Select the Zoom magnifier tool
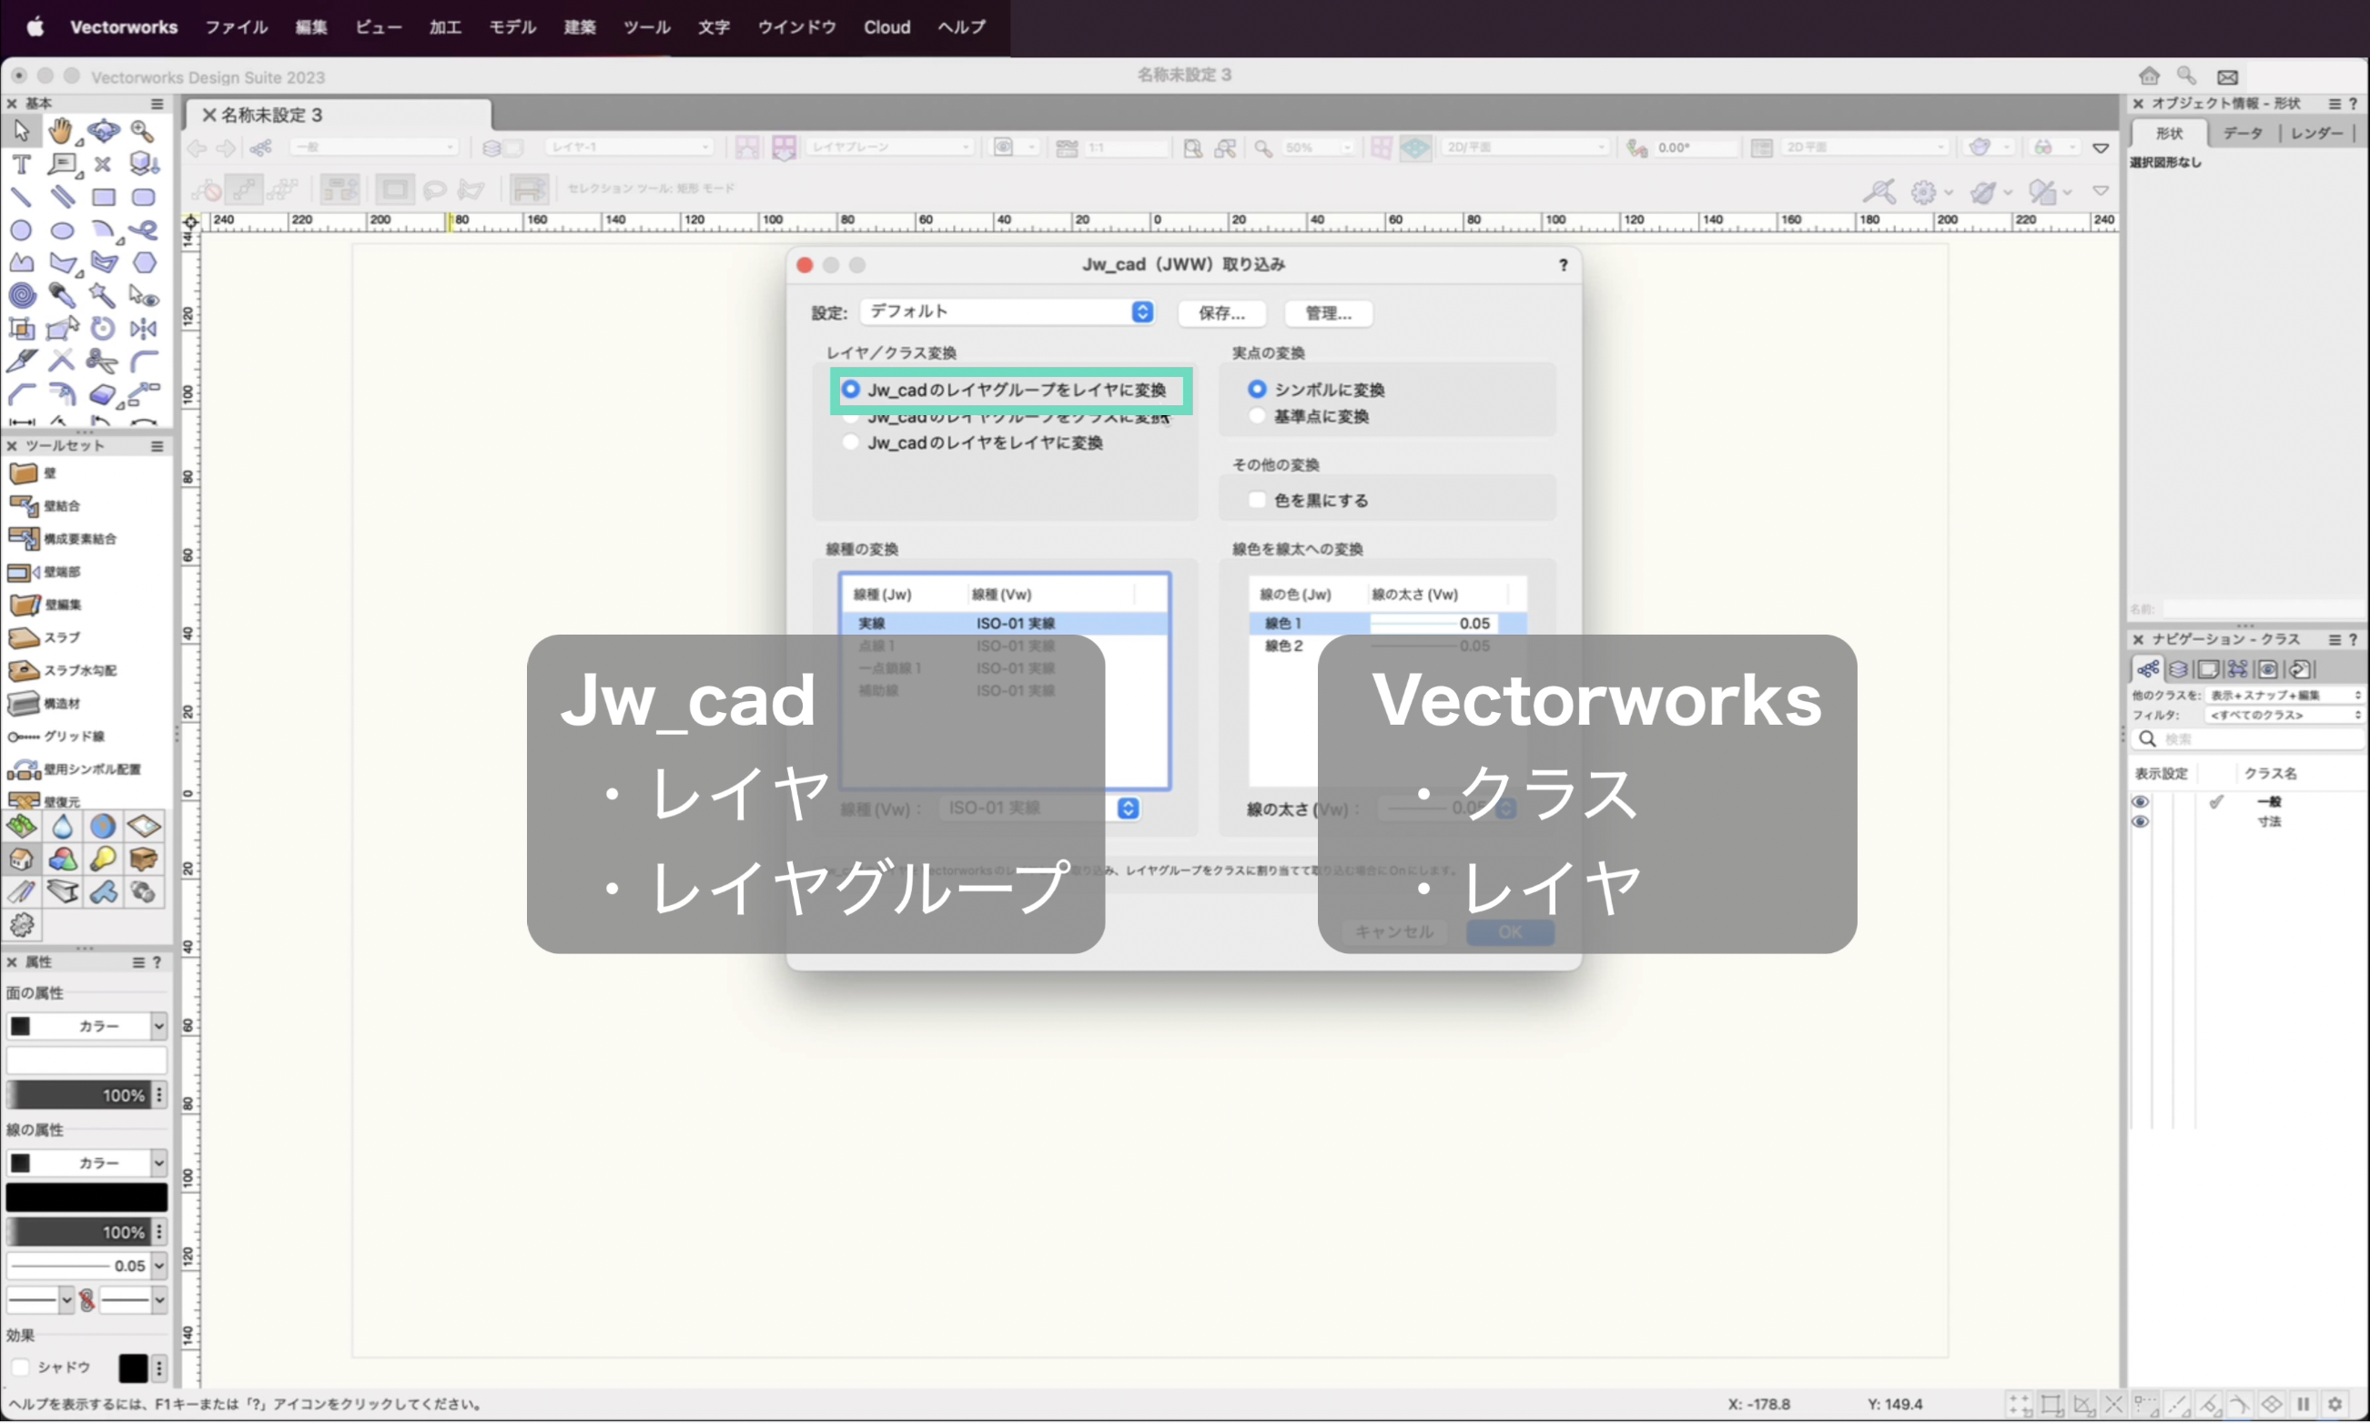Image resolution: width=2370 pixels, height=1424 pixels. [x=143, y=130]
